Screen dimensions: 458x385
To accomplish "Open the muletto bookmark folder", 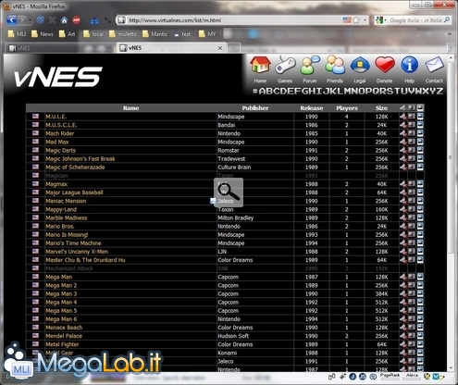I will coord(123,34).
